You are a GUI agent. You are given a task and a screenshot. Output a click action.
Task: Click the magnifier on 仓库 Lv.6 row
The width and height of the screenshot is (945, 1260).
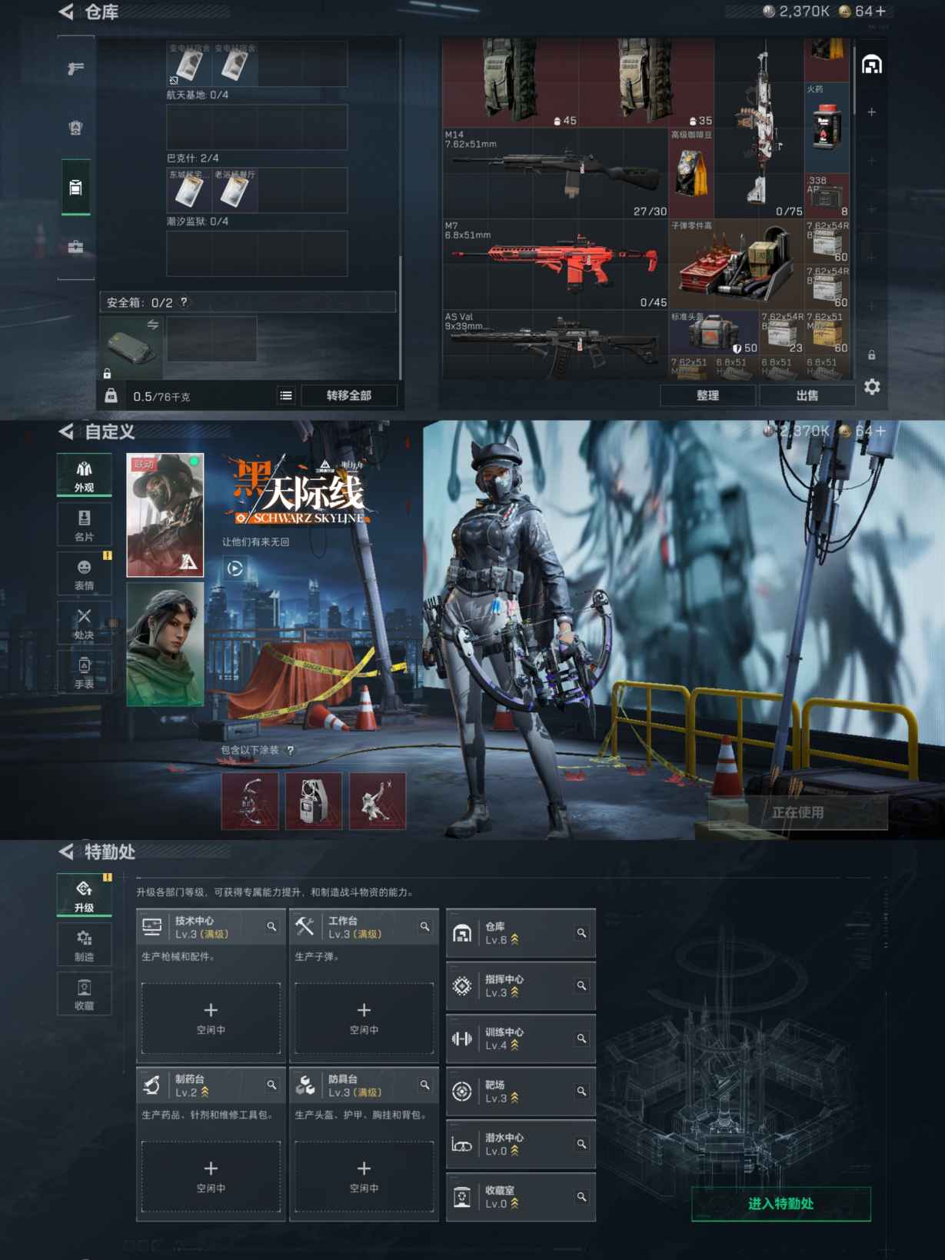581,933
